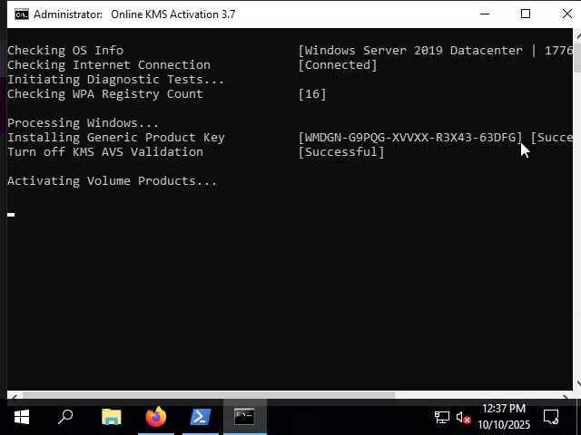581x435 pixels.
Task: Click 'Checking Internet Connection' text
Action: tap(109, 64)
